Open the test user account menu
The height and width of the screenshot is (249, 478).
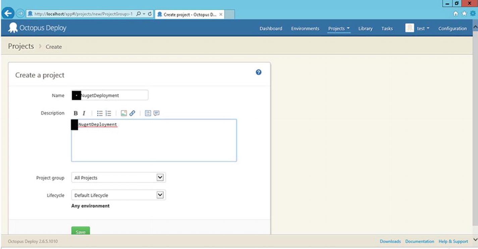[x=417, y=29]
